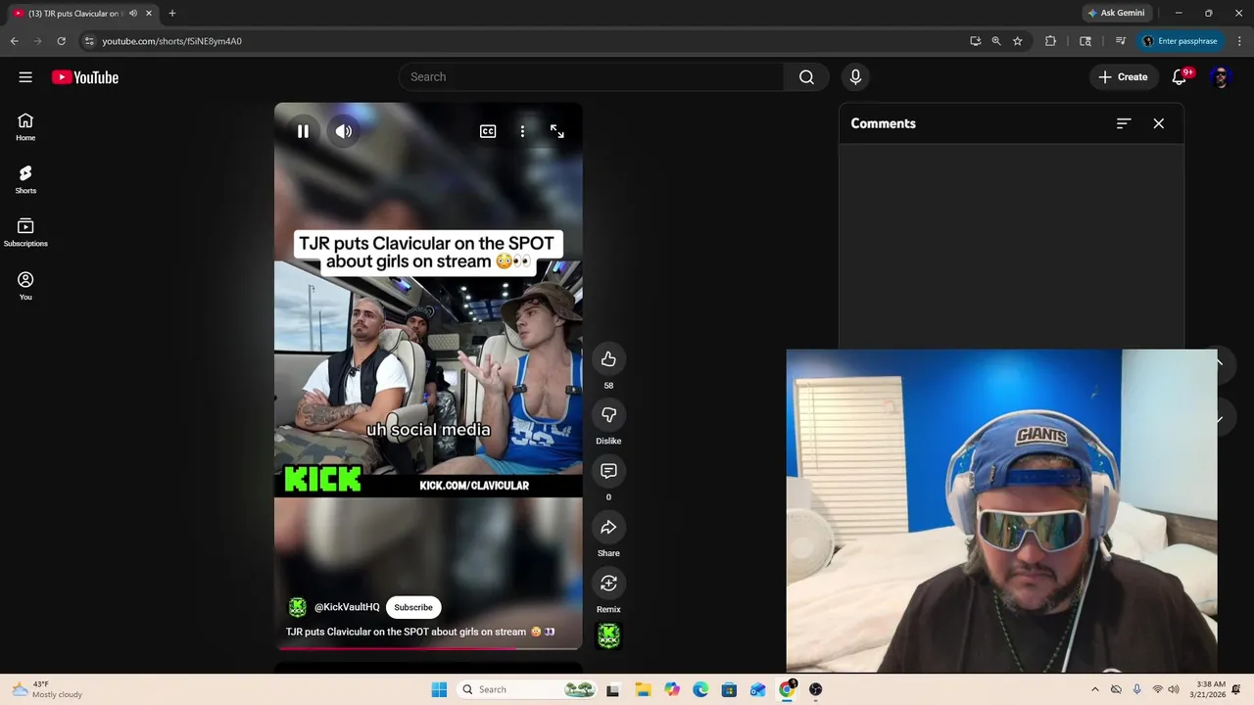
Task: Select the TJR puts Clavicular tab
Action: point(73,14)
